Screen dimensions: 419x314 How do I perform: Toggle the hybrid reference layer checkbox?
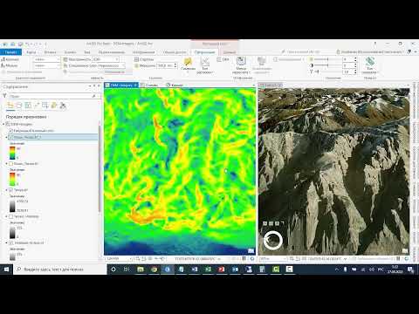[x=10, y=131]
